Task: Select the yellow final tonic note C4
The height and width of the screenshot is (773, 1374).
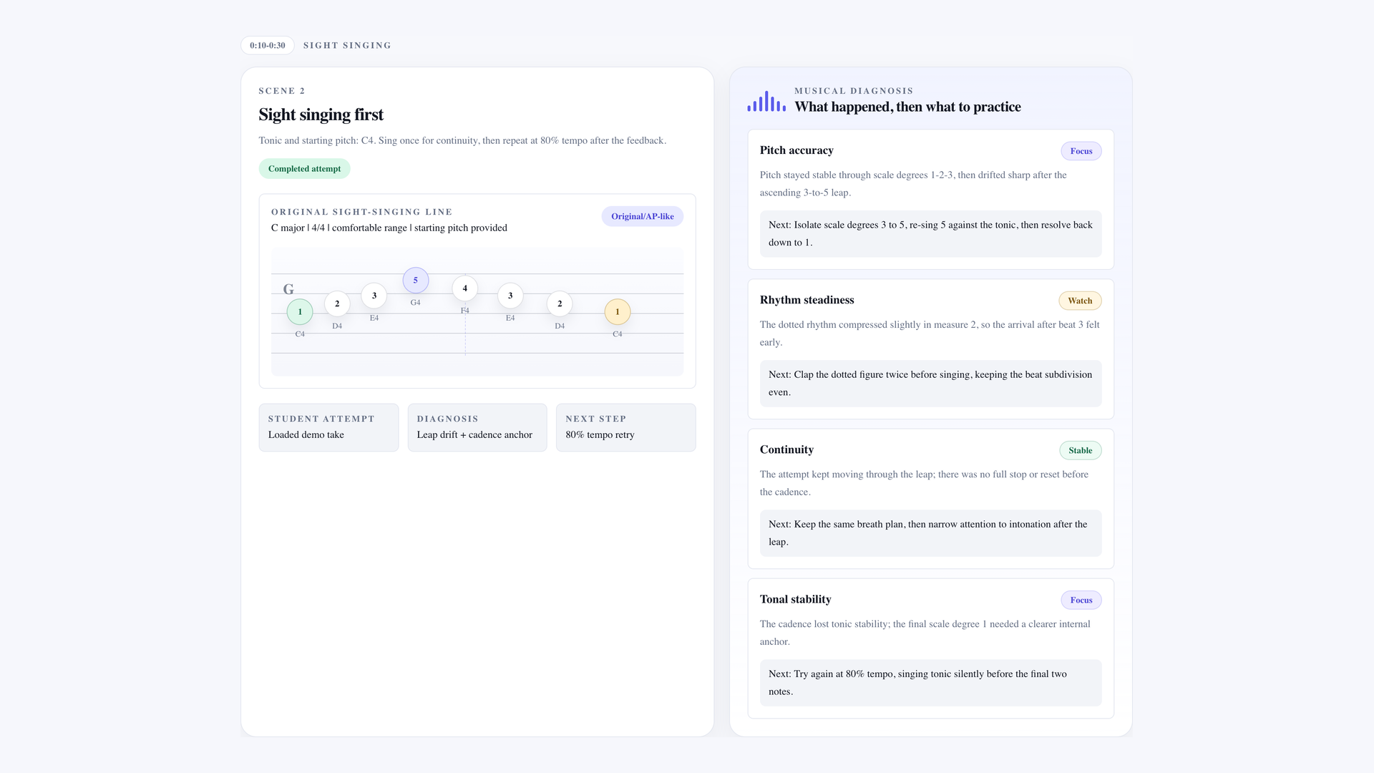Action: click(618, 312)
